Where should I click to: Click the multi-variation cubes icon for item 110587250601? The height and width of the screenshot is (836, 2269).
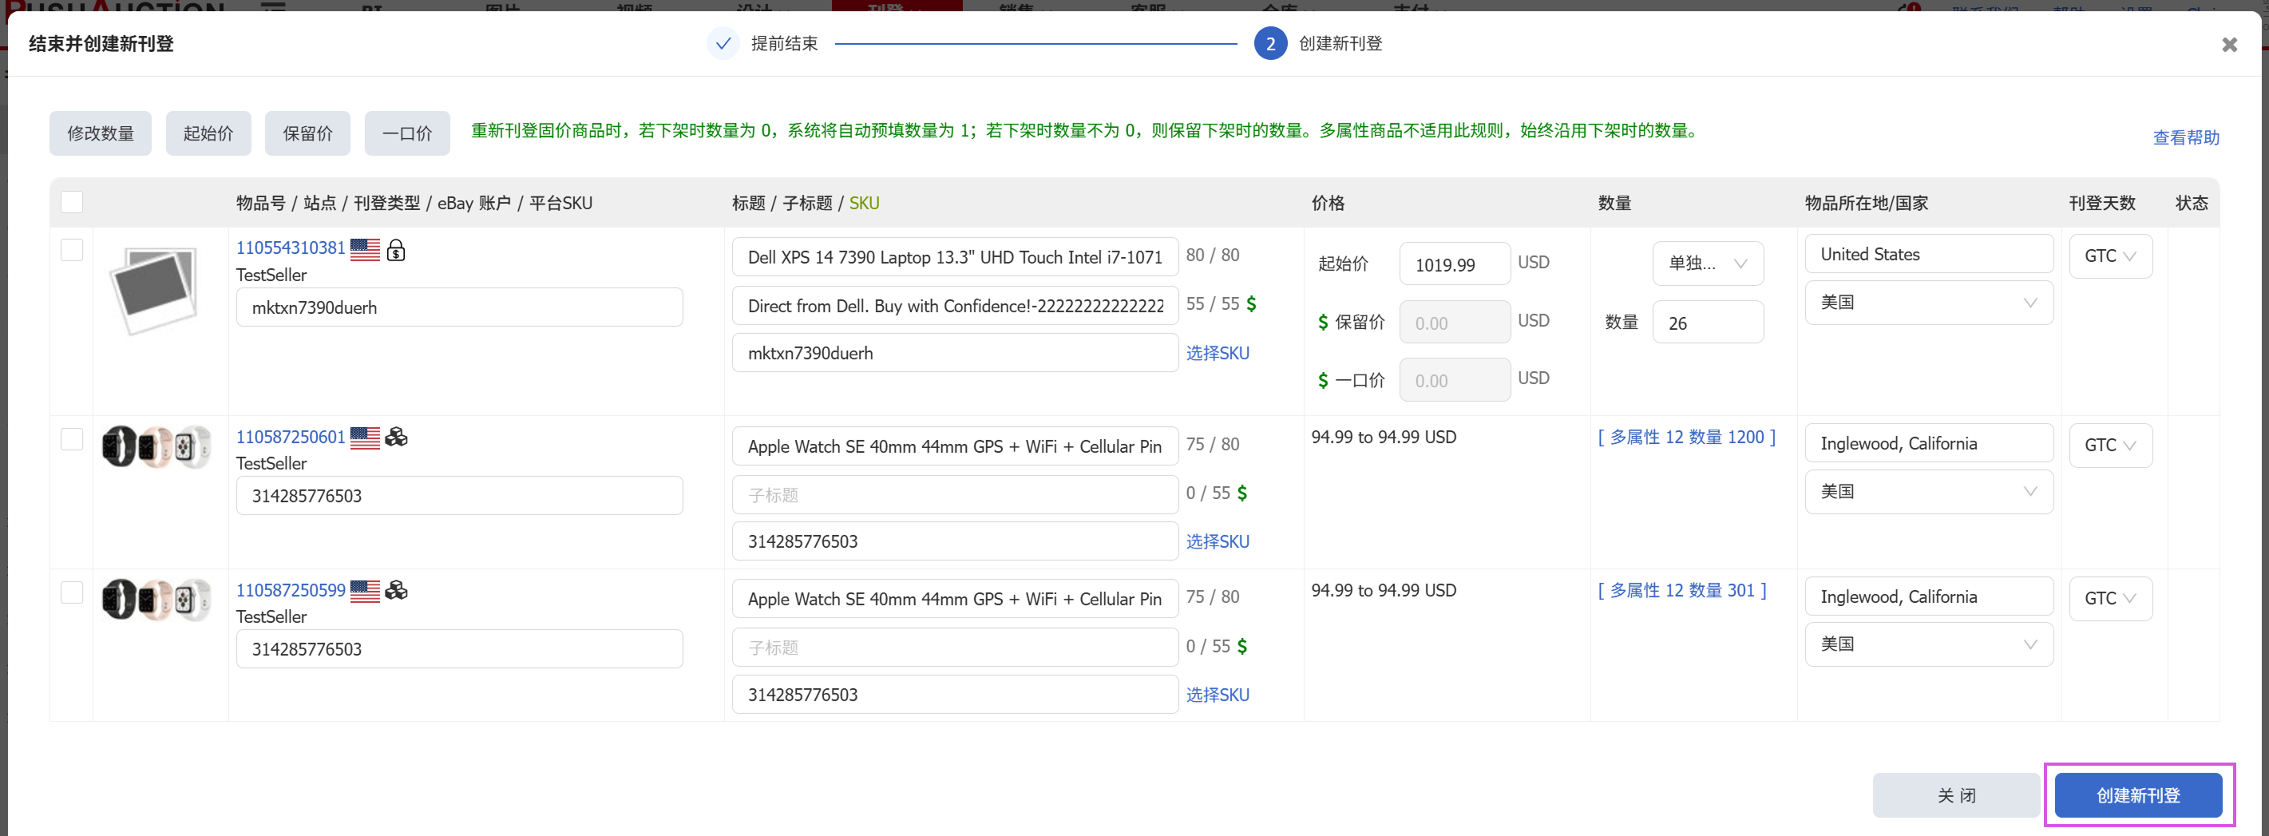(x=396, y=437)
